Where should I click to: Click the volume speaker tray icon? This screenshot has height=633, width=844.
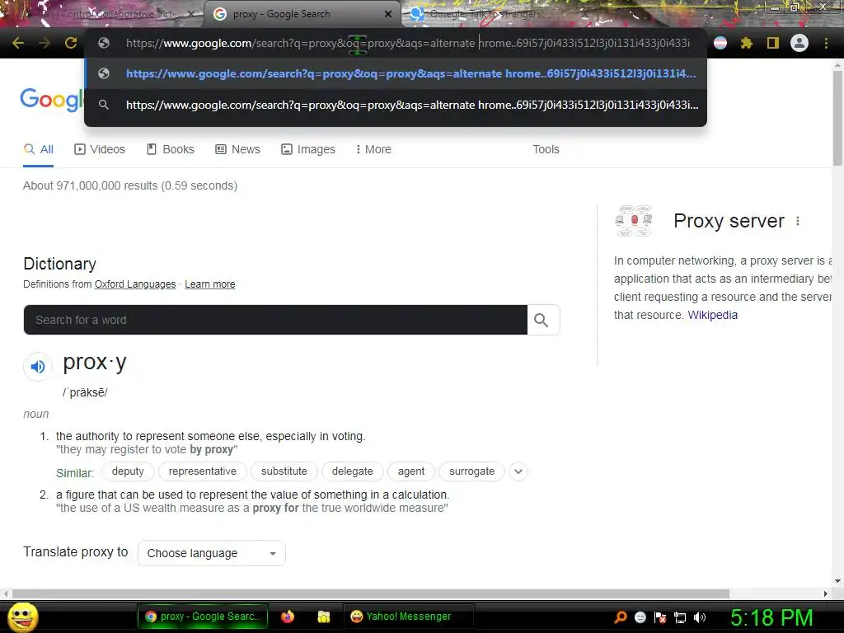point(699,617)
